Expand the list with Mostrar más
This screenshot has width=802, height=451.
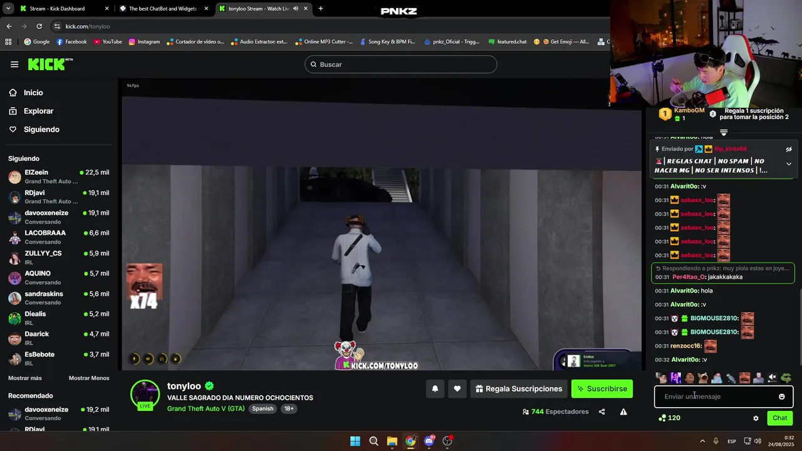[25, 378]
